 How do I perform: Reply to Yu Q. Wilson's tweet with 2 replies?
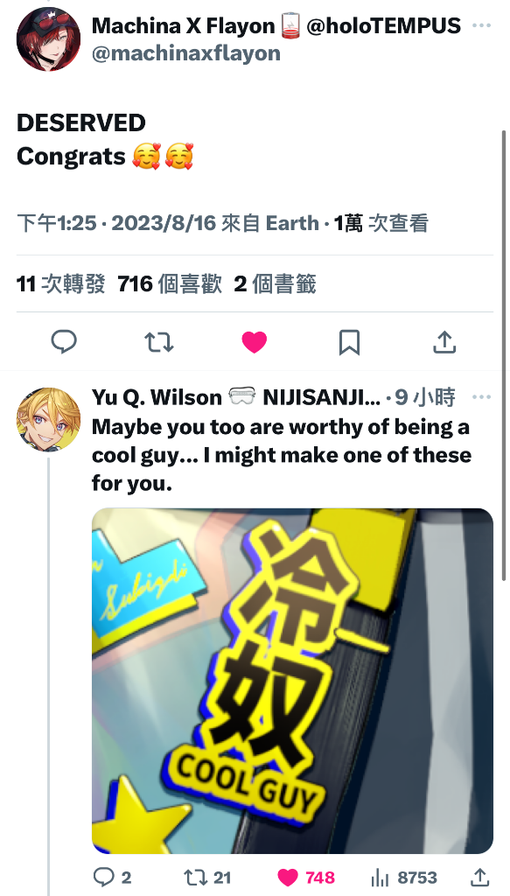click(x=112, y=877)
